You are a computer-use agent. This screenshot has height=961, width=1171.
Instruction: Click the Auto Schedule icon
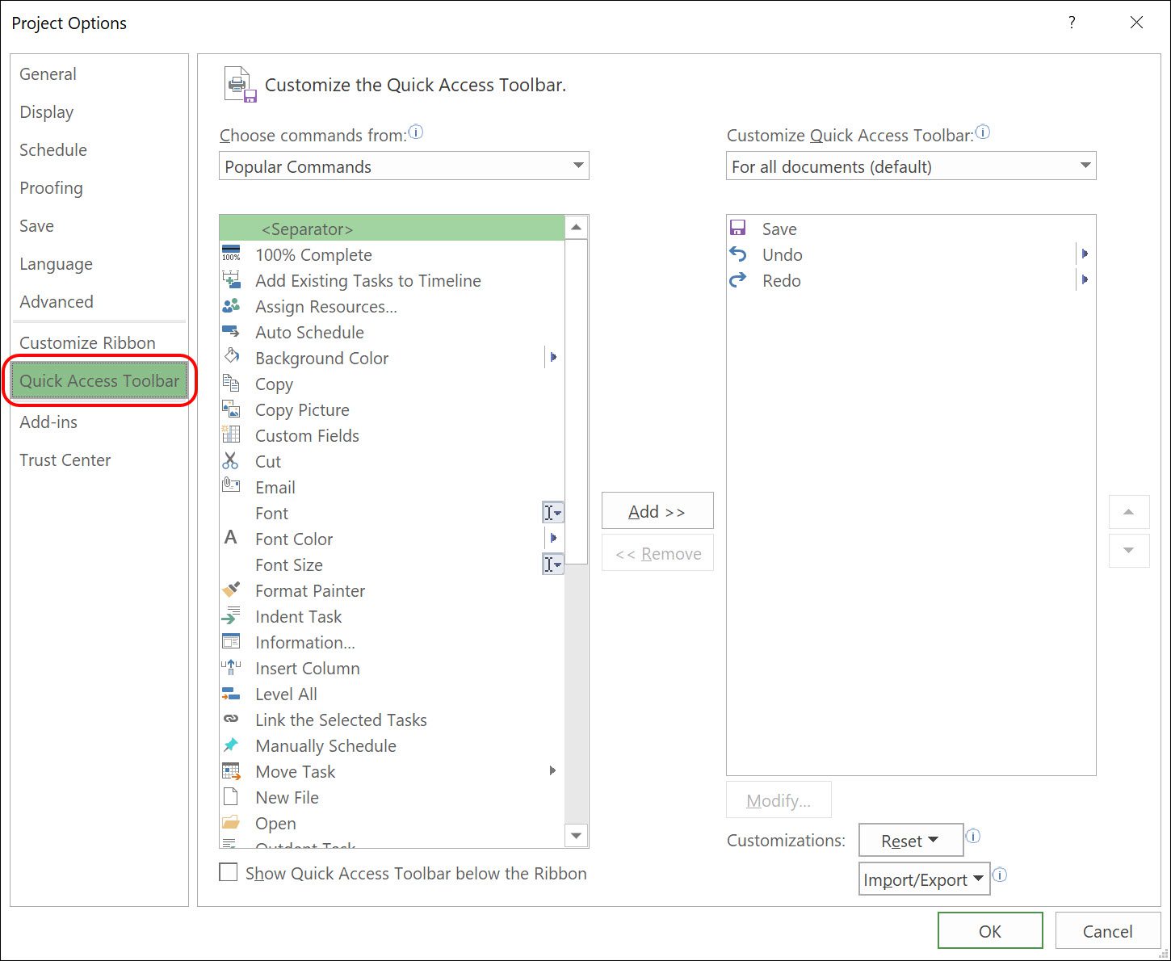(x=231, y=332)
